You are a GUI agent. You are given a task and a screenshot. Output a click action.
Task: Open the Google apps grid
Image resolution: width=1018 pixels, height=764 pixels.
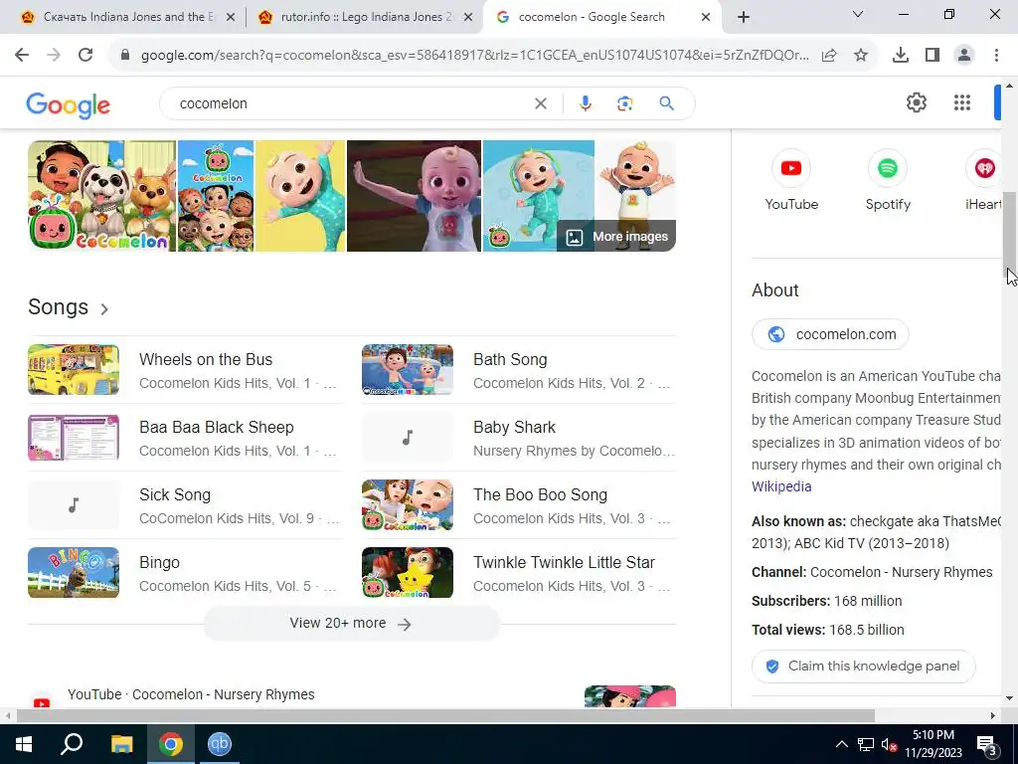tap(962, 102)
